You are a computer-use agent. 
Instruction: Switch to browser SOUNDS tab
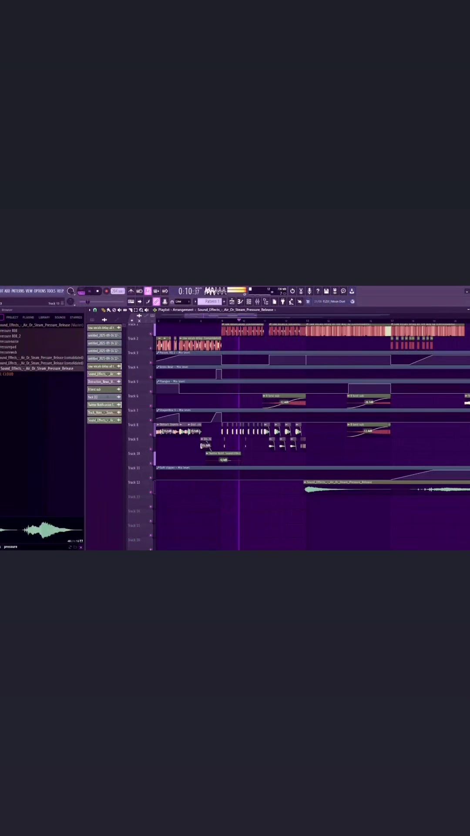tap(60, 317)
